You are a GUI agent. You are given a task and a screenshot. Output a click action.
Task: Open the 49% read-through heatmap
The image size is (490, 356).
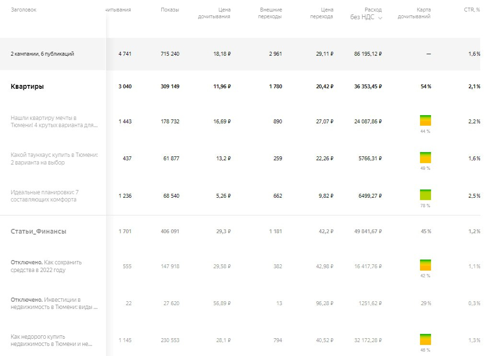tap(425, 157)
